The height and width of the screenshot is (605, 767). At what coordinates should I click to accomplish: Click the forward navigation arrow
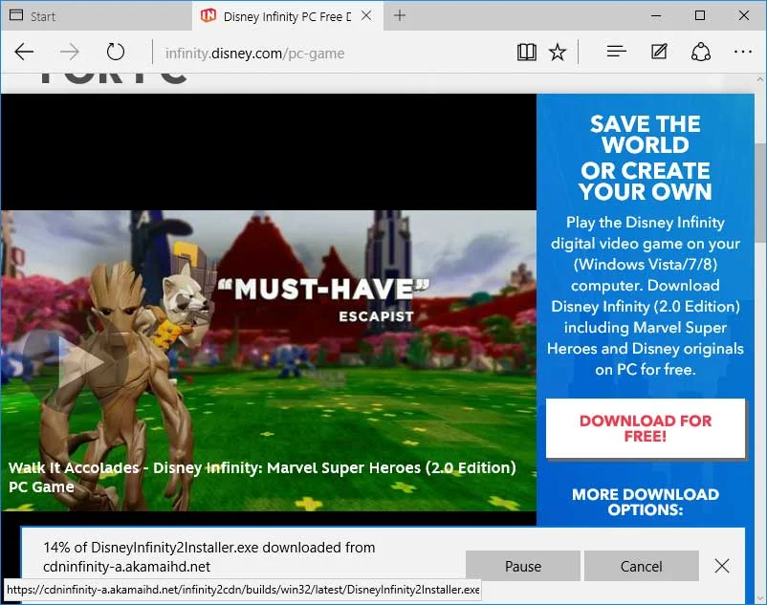coord(69,52)
